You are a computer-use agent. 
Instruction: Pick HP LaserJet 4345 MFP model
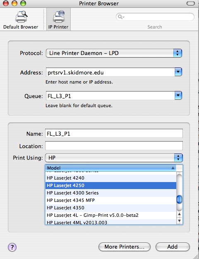110,200
